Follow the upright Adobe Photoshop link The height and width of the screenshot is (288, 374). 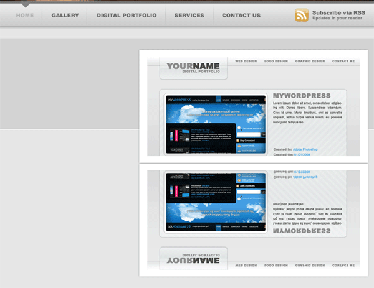coord(305,149)
